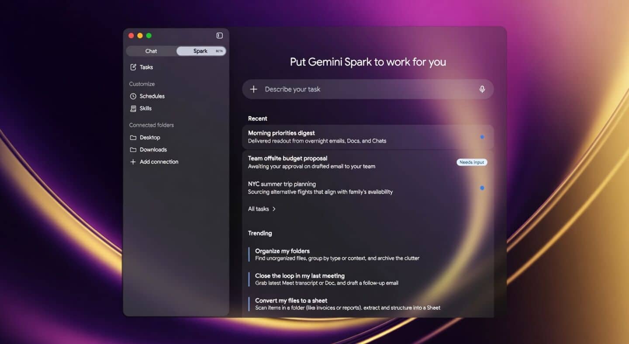
Task: Switch to the Chat tab
Action: [151, 51]
